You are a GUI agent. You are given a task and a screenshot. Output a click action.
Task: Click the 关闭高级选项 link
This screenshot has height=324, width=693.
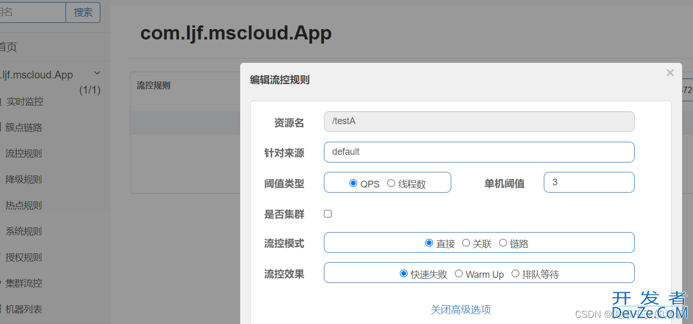point(461,309)
